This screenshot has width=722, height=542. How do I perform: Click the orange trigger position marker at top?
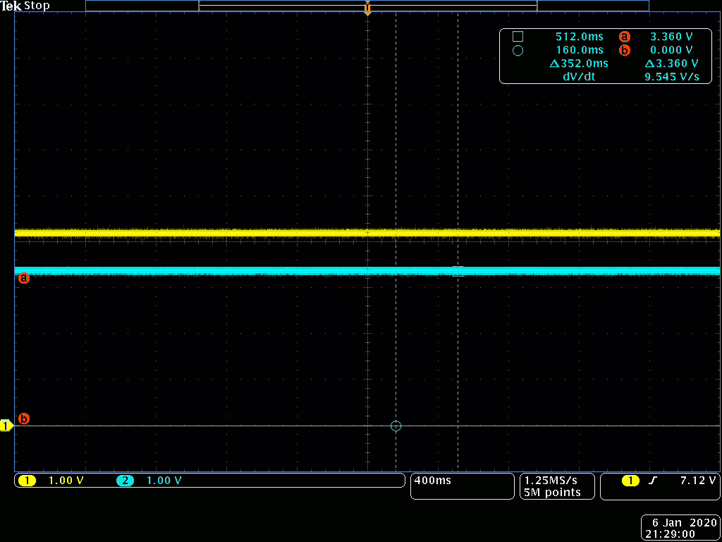click(x=367, y=8)
